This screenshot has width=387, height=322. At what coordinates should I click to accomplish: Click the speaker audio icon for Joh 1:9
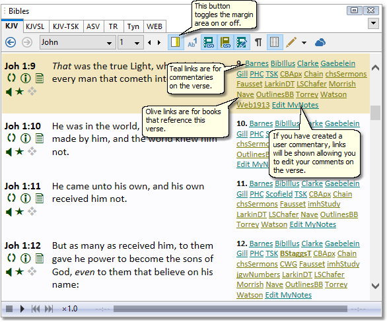tap(9, 92)
